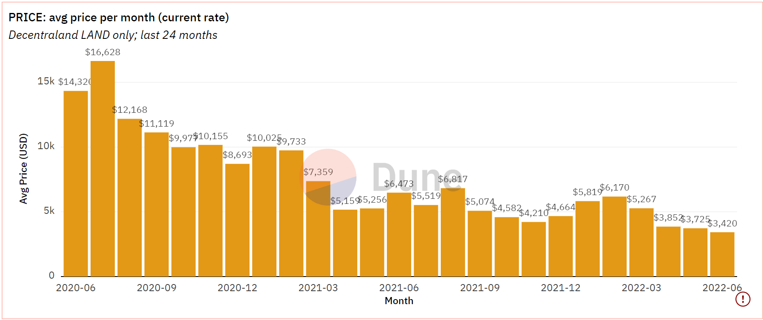Select the bar with value $9,733

(x=291, y=213)
